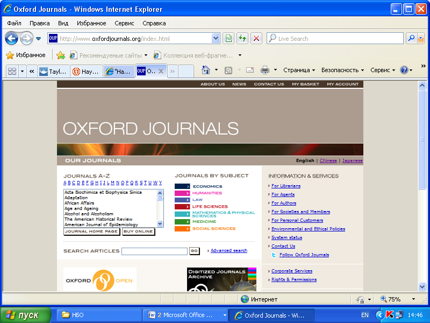The image size is (430, 323).
Task: Click the ECONOMICS dark blue arrow swatch
Action: pyautogui.click(x=182, y=186)
